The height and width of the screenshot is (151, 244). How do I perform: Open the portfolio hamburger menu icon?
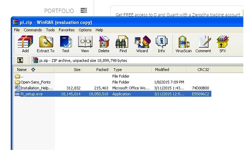[x=84, y=10]
